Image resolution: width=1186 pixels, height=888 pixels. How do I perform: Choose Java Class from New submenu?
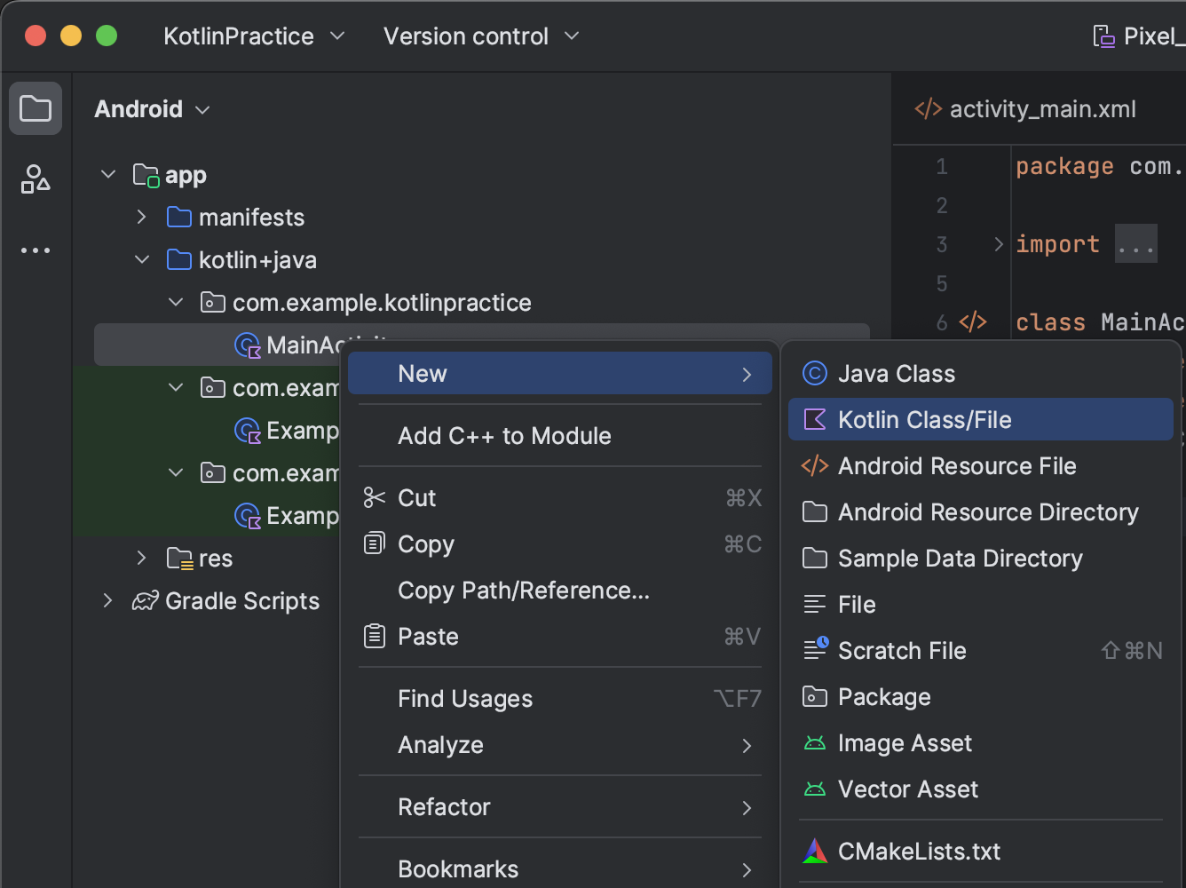[x=897, y=374]
